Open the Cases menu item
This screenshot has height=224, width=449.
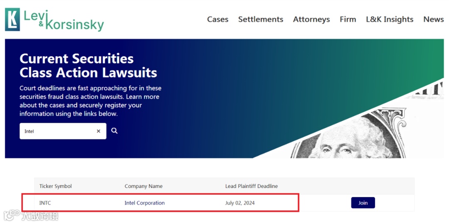(x=218, y=19)
